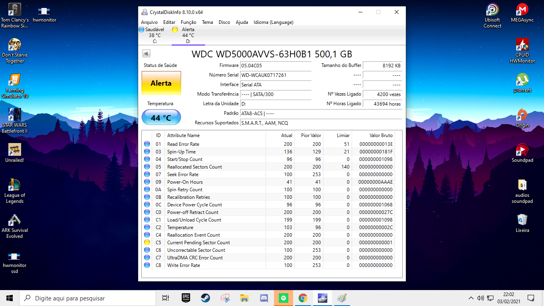This screenshot has height=306, width=544.
Task: Open Origin desktop shortcut
Action: 522,118
